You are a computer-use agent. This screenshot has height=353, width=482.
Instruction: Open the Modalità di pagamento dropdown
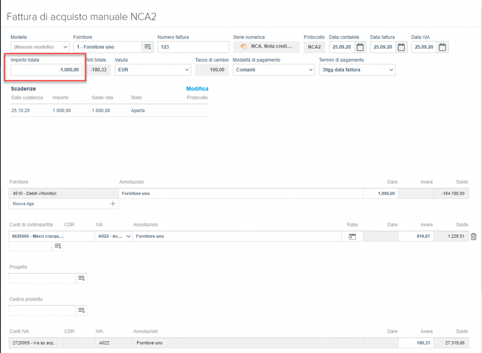click(310, 70)
